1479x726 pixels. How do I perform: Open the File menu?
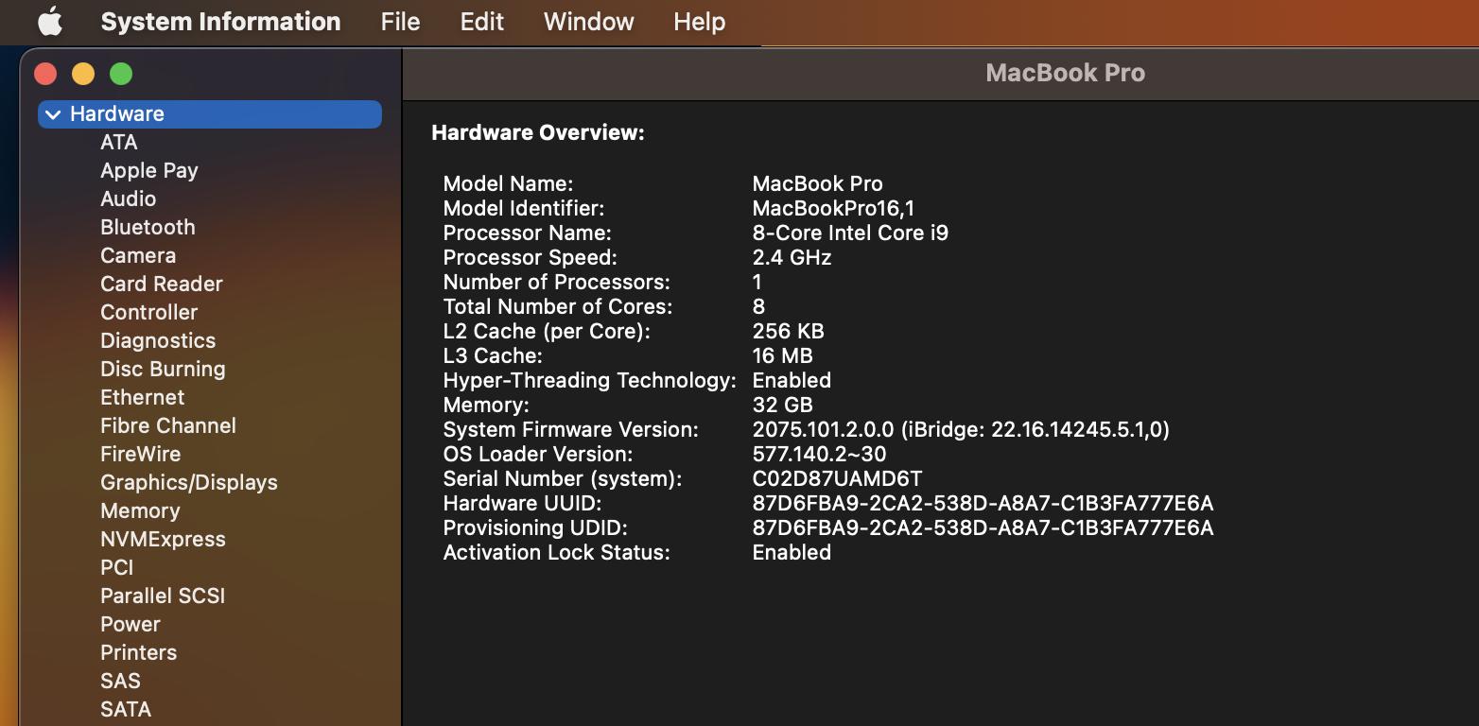point(400,22)
